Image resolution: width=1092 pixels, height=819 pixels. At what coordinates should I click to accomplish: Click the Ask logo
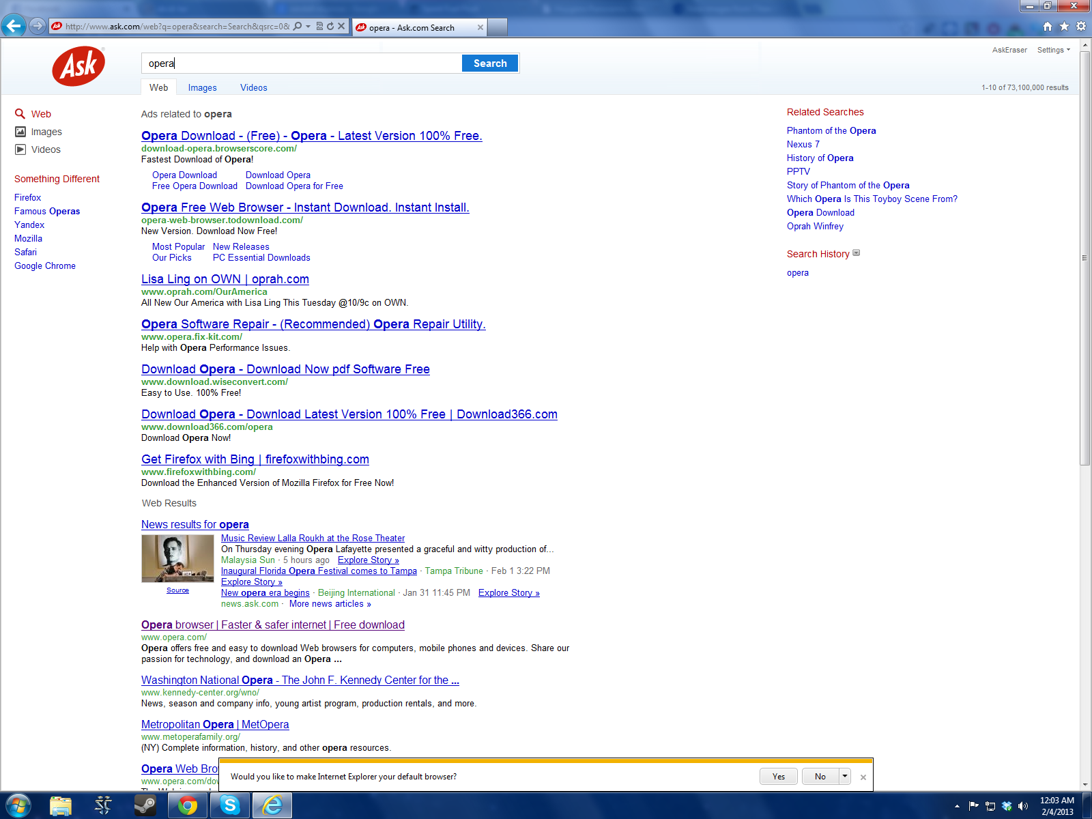pos(78,66)
